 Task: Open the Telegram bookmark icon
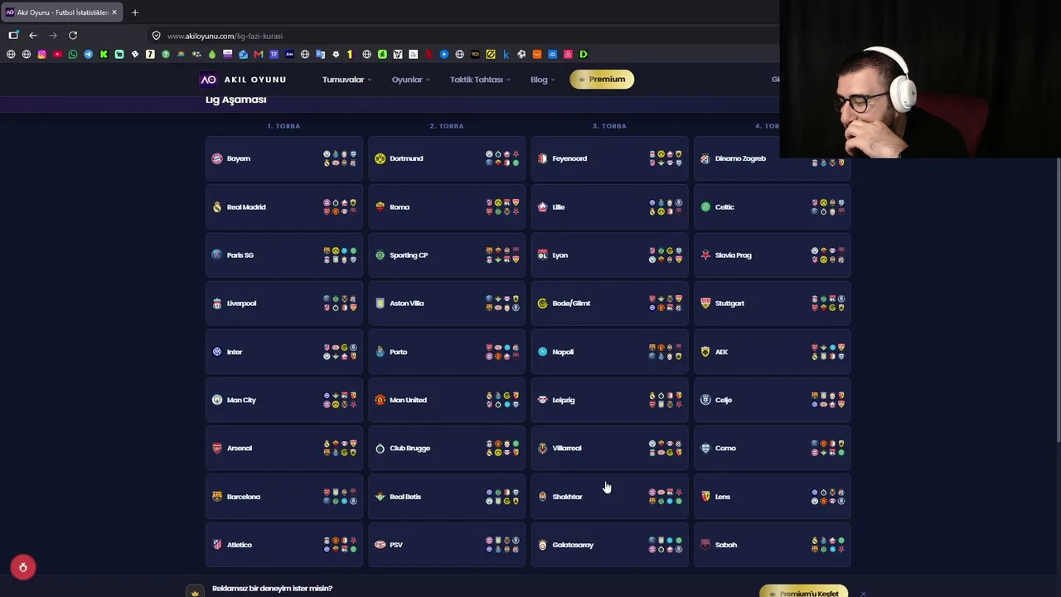click(x=89, y=55)
